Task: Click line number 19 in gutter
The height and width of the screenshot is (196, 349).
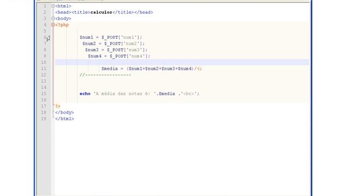Action: (44, 119)
